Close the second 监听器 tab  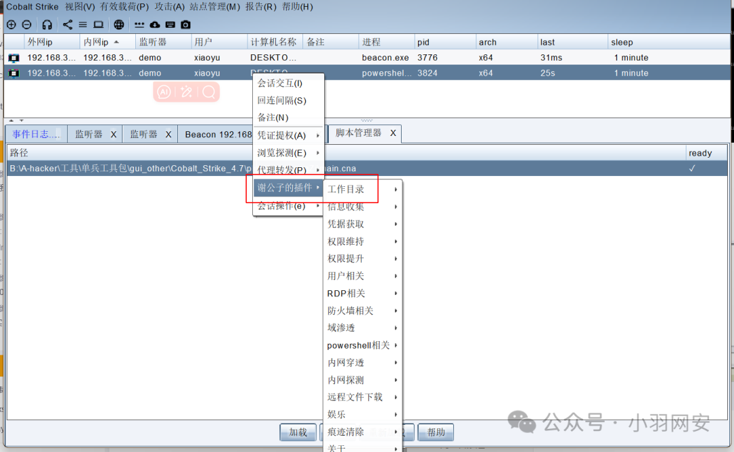click(x=169, y=135)
